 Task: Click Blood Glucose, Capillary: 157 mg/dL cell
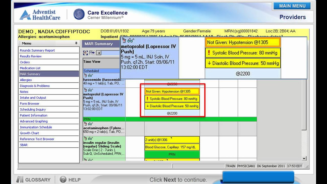[x=172, y=147]
